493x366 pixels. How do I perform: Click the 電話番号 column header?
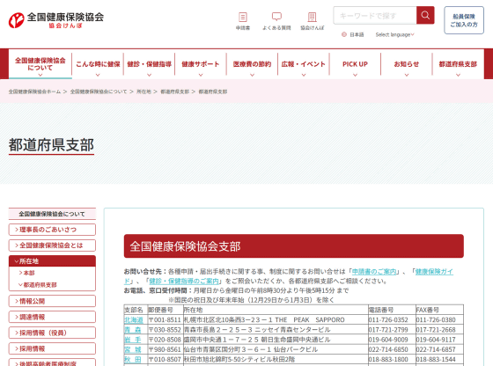coord(392,310)
